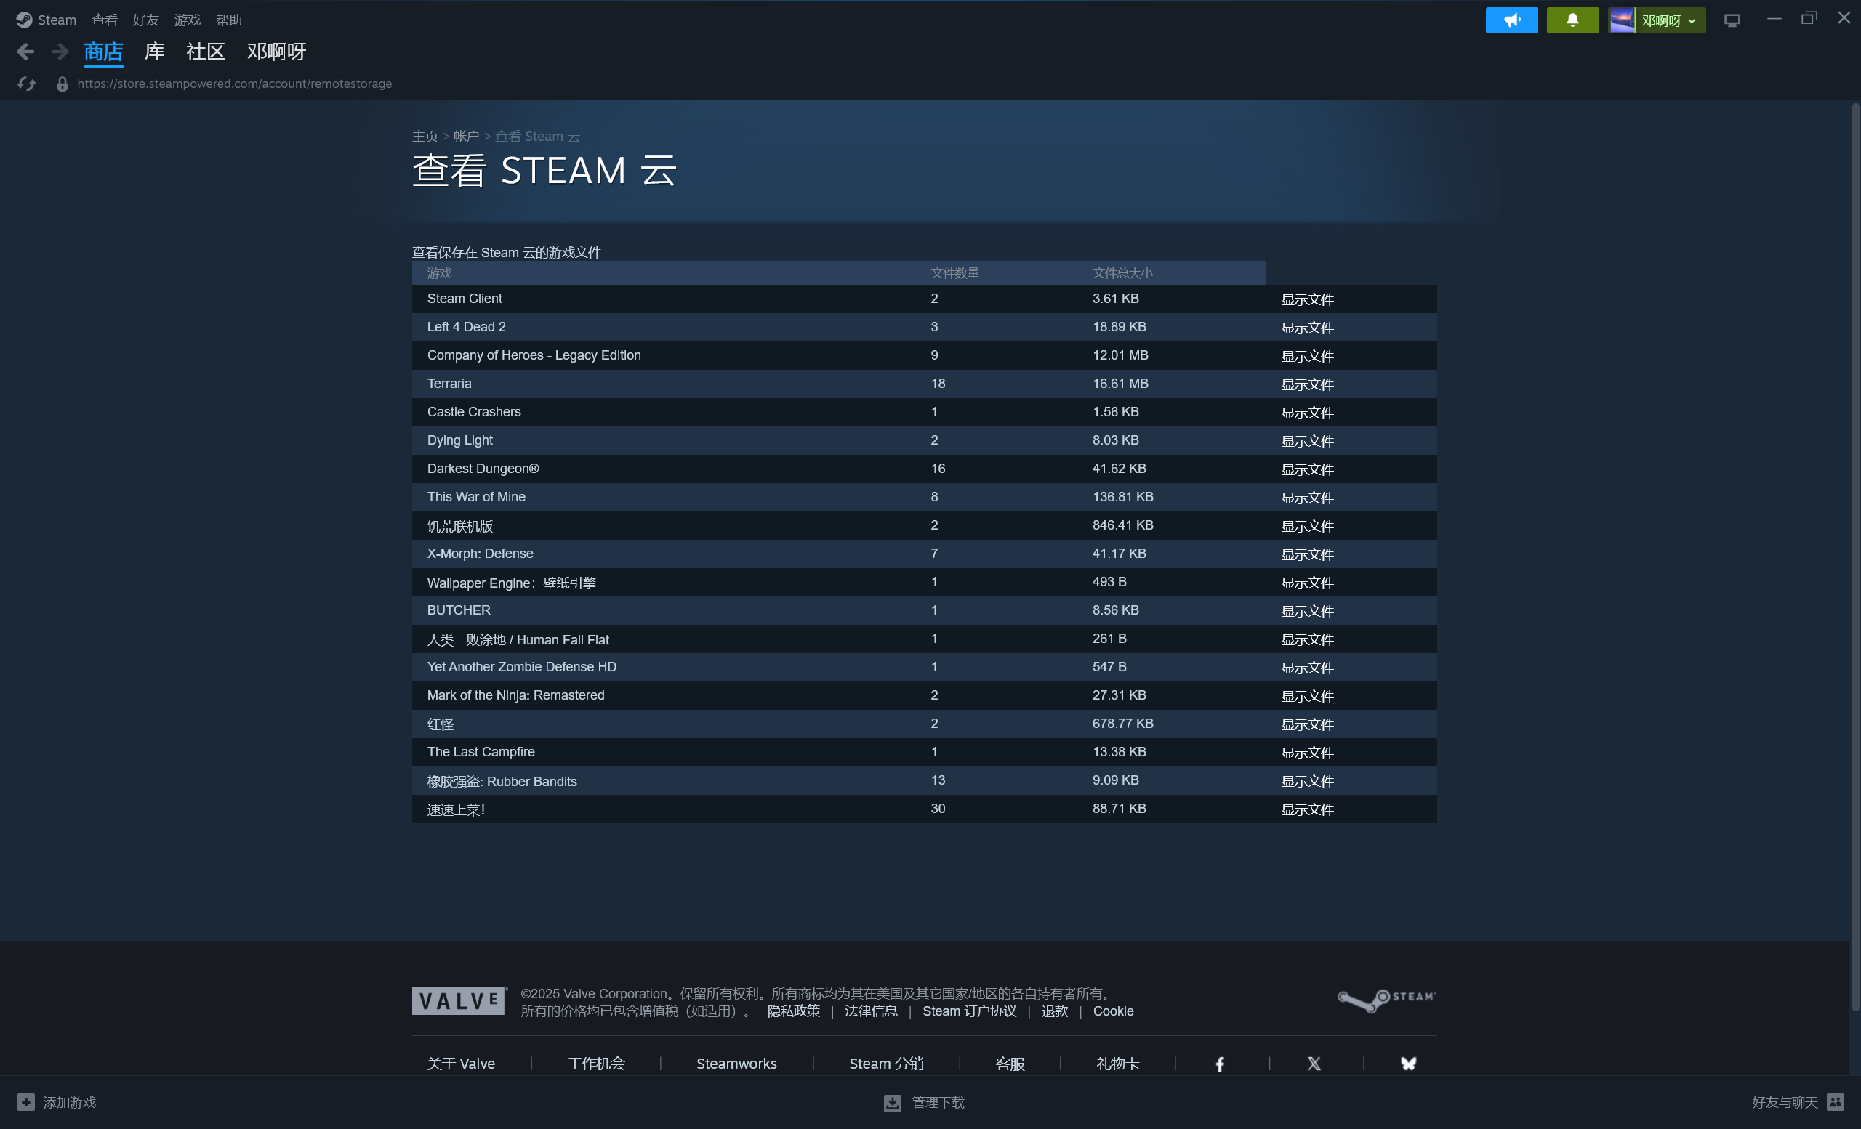The height and width of the screenshot is (1129, 1861).
Task: Open the 帮助 menu
Action: click(229, 20)
